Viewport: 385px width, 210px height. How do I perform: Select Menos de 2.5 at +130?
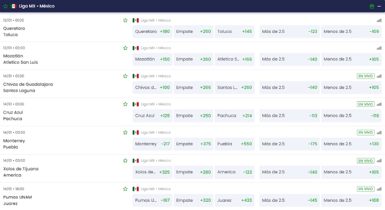[x=351, y=144]
